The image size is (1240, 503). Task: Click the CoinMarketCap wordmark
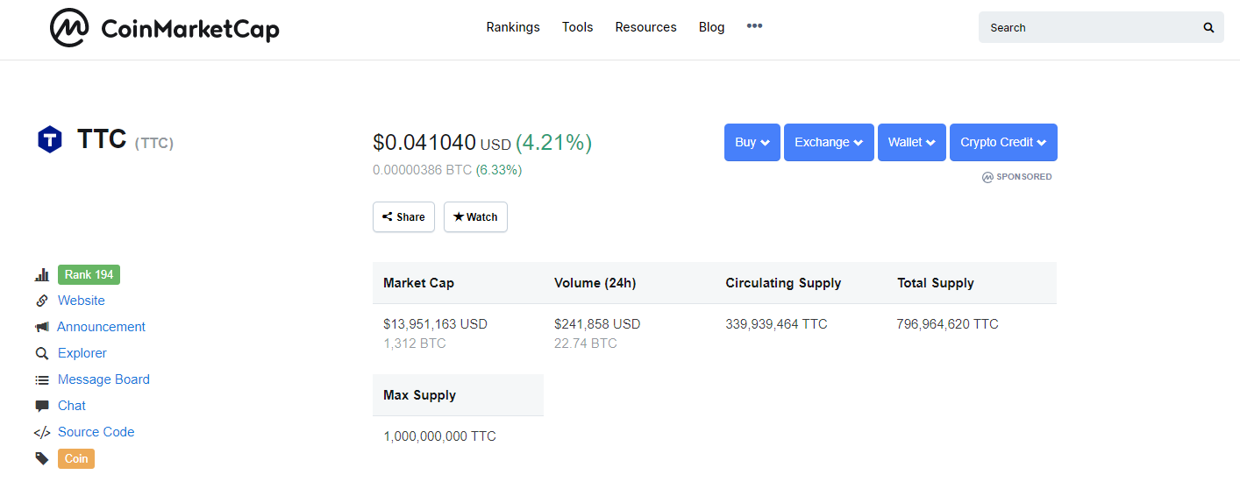tap(190, 29)
